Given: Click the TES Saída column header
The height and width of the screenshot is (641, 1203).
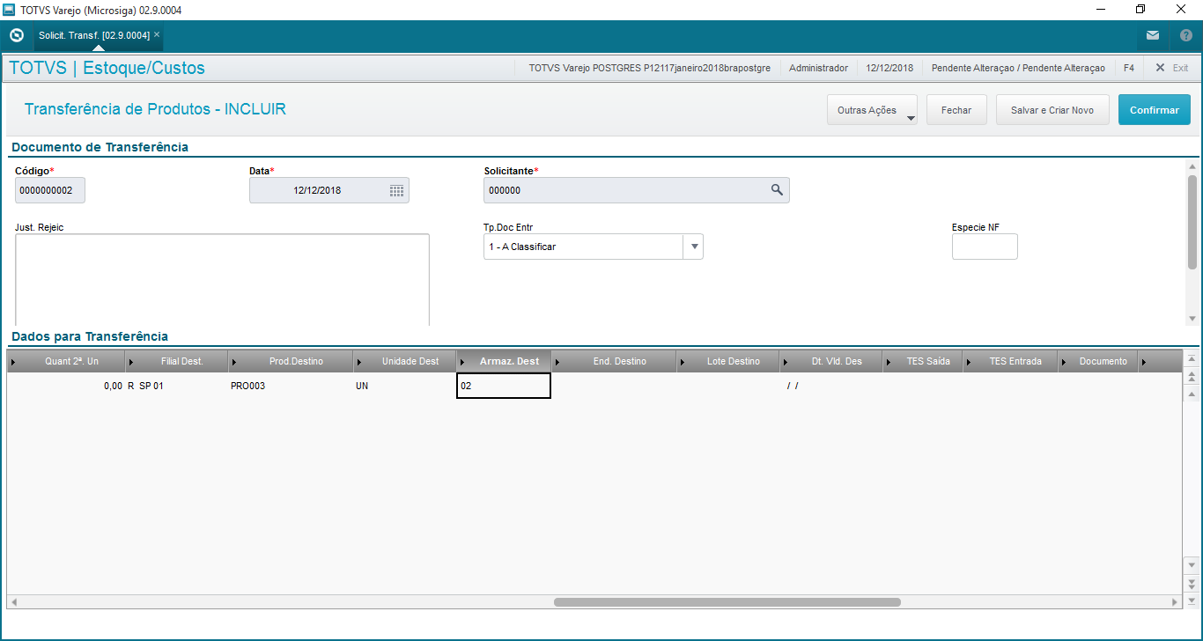Looking at the screenshot, I should [923, 361].
